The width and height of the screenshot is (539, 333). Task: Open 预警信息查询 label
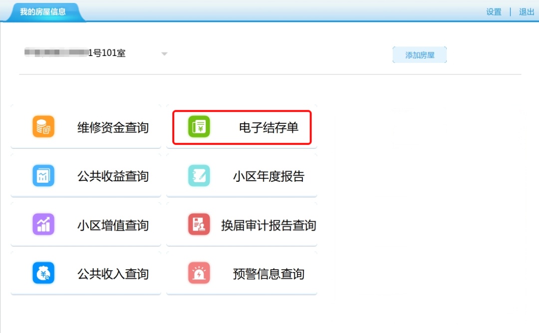pyautogui.click(x=269, y=274)
